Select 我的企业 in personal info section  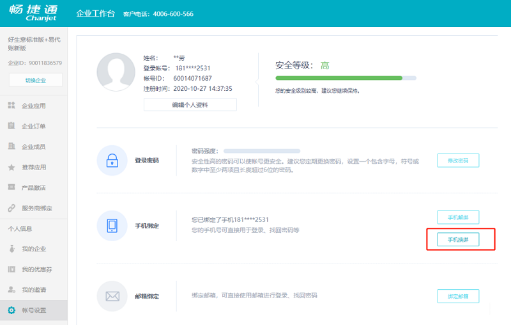[x=34, y=249]
